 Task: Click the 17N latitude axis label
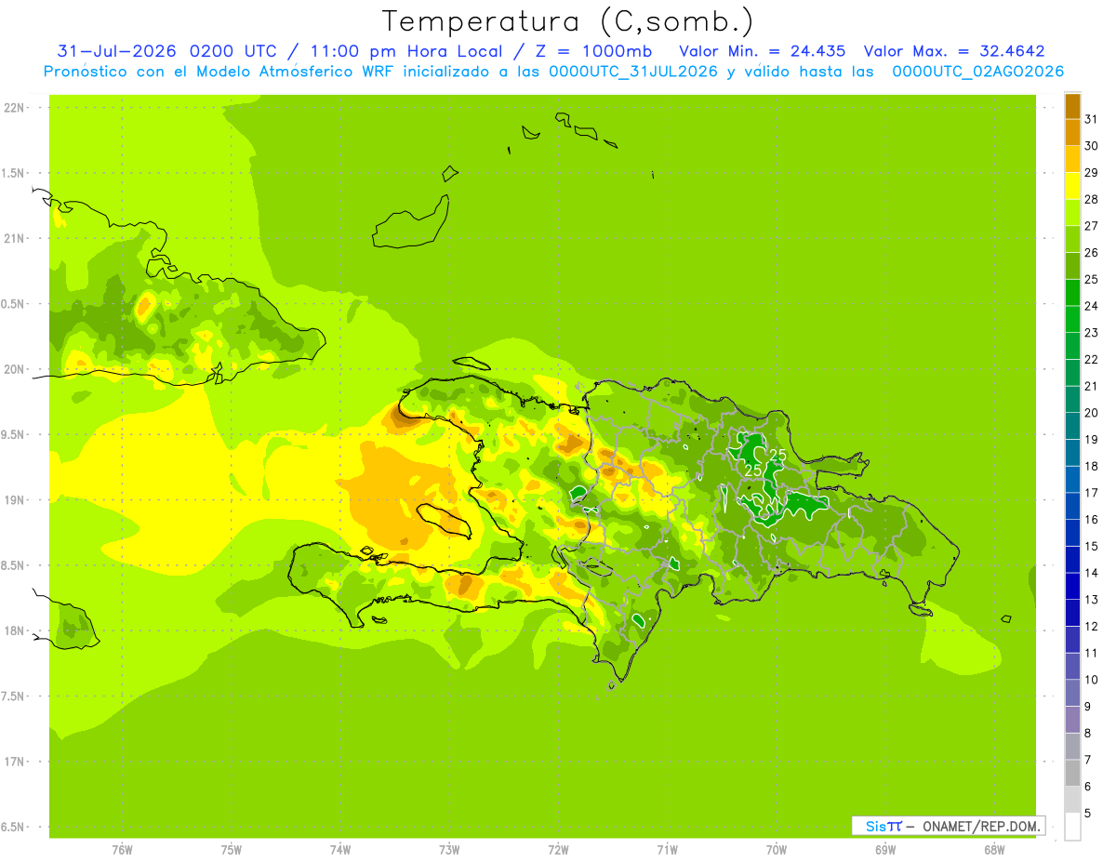pos(16,762)
